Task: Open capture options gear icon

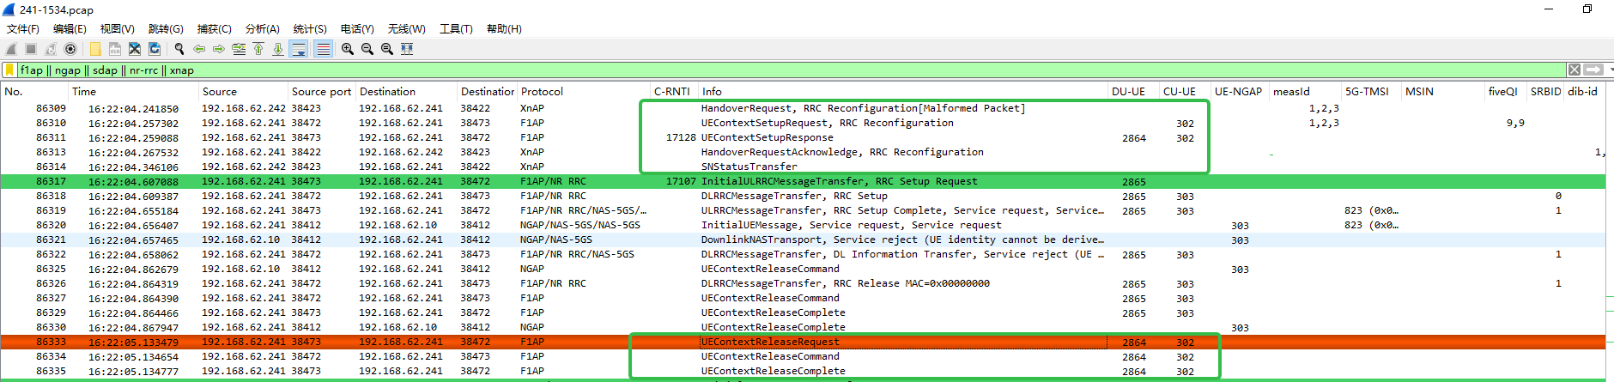Action: click(x=70, y=49)
